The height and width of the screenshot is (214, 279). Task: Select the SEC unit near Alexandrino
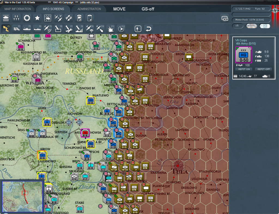pyautogui.click(x=36, y=57)
